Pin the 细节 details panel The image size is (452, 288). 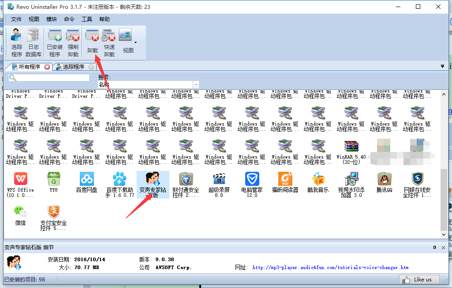(434, 247)
